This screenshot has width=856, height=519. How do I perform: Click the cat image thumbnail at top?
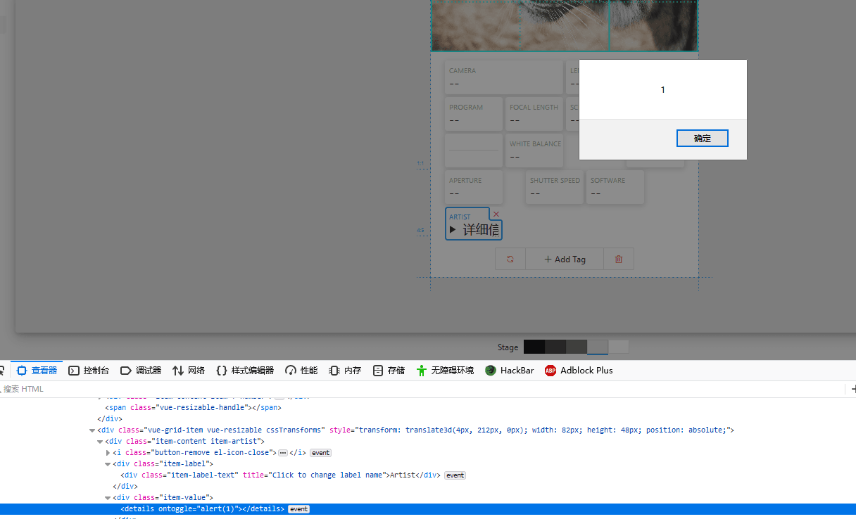point(564,25)
